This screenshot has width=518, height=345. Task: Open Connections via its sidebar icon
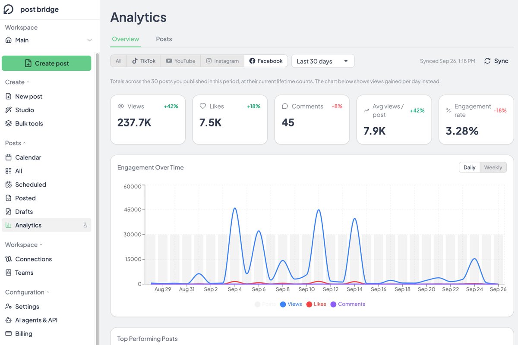8,259
